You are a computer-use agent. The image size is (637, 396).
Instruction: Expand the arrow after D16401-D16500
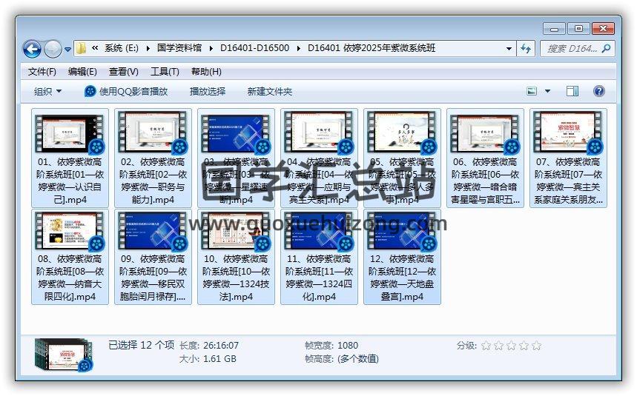(x=299, y=49)
